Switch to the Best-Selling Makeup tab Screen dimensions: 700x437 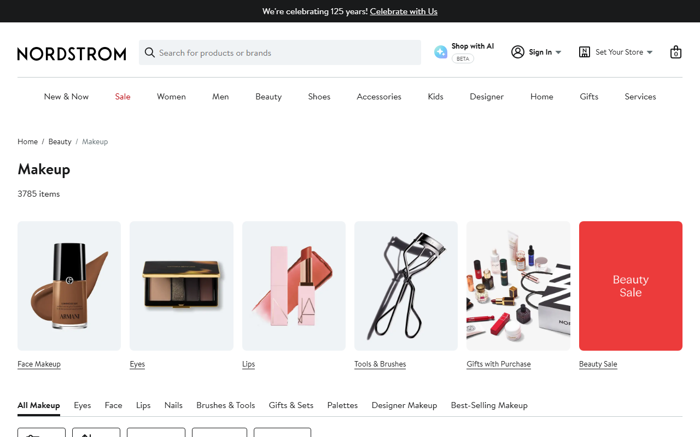(x=489, y=405)
